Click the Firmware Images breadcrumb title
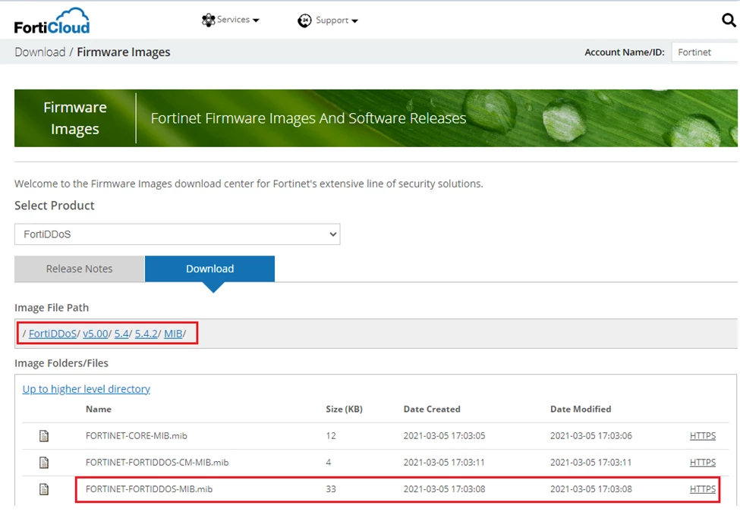Screen dimensions: 740x521 tap(124, 52)
